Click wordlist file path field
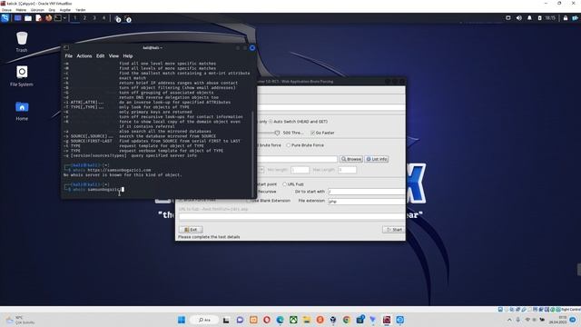The width and height of the screenshot is (581, 327). tap(297, 159)
